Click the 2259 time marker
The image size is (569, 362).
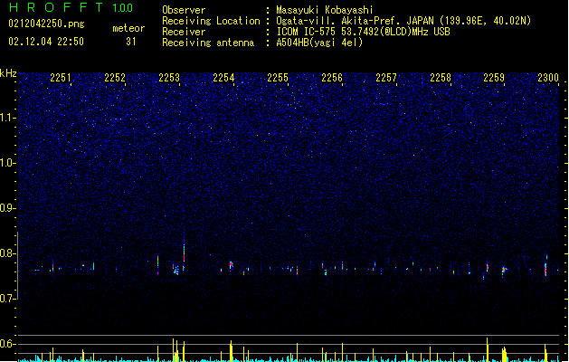click(x=494, y=78)
